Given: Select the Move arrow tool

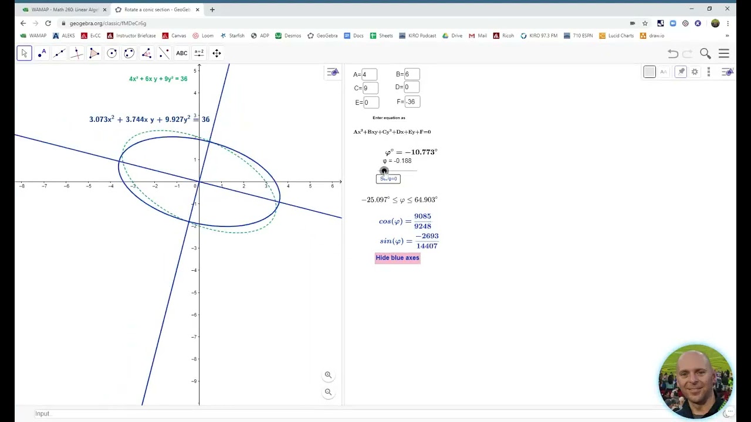Looking at the screenshot, I should (x=24, y=53).
